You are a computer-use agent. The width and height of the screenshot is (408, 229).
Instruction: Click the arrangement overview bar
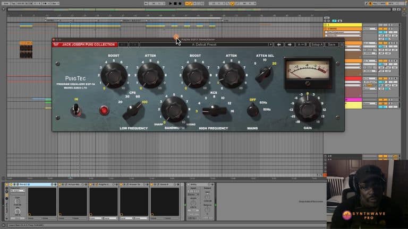point(199,10)
